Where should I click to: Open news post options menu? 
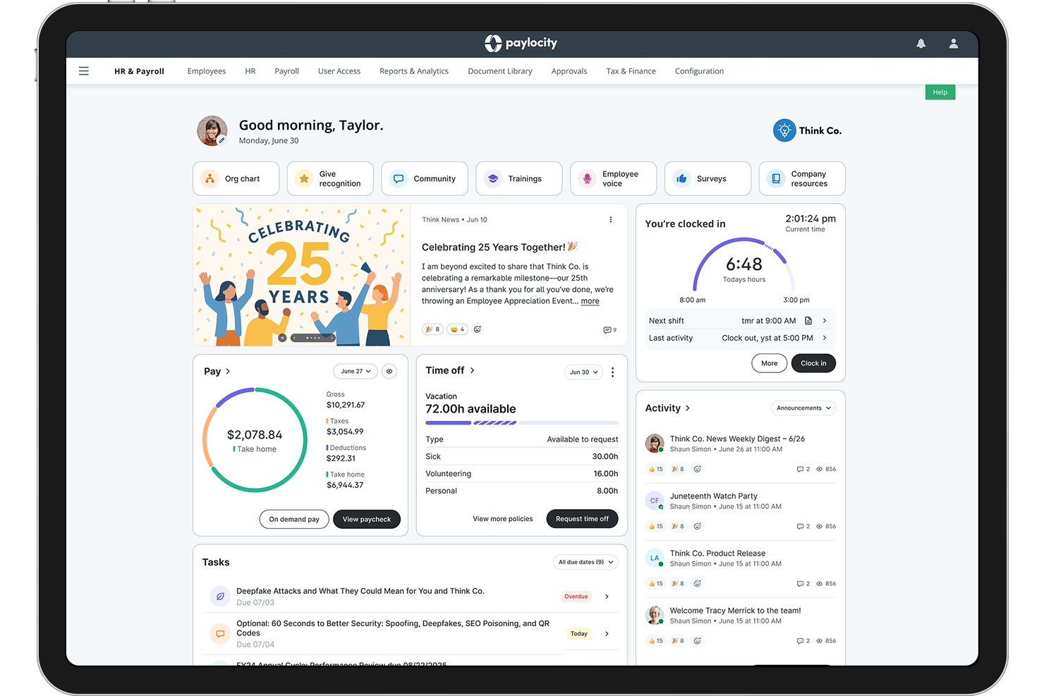click(610, 220)
